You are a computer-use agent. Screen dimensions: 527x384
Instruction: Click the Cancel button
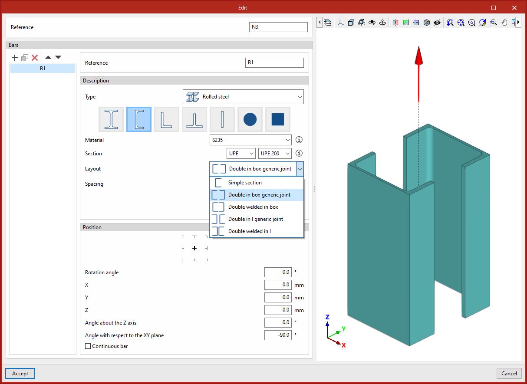(x=509, y=373)
